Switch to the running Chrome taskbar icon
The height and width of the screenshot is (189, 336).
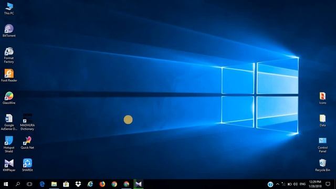tap(127, 184)
